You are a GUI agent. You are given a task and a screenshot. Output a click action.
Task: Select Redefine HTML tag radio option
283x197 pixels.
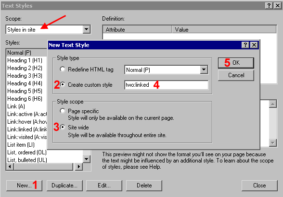63,69
